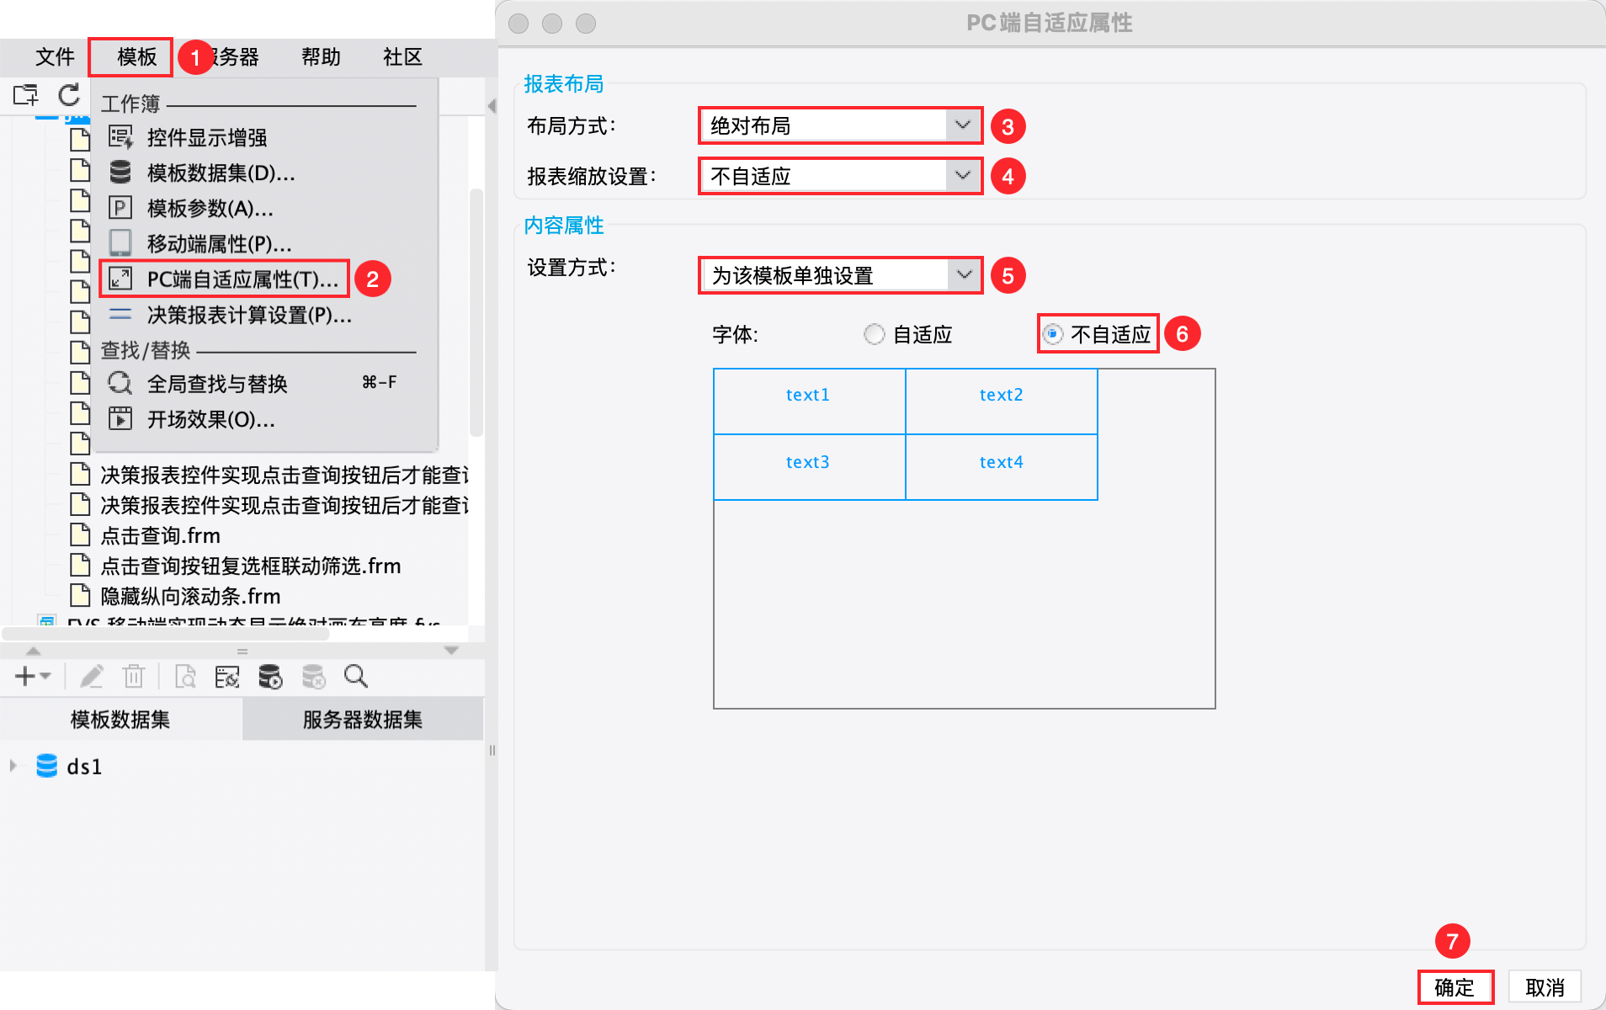The height and width of the screenshot is (1010, 1606).
Task: Select 点击查询按钮复选框联动筛选.frm in the tree
Action: coord(251,566)
